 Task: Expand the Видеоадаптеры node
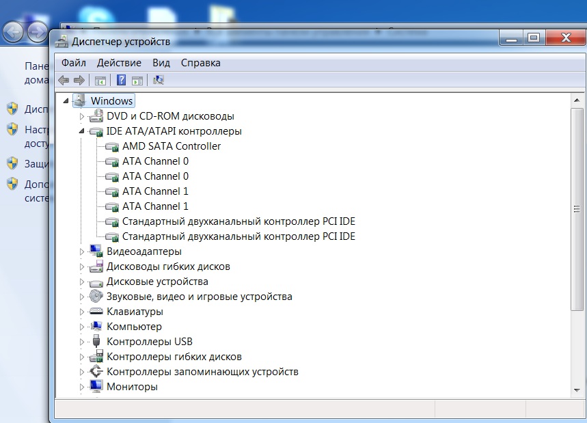coord(82,251)
